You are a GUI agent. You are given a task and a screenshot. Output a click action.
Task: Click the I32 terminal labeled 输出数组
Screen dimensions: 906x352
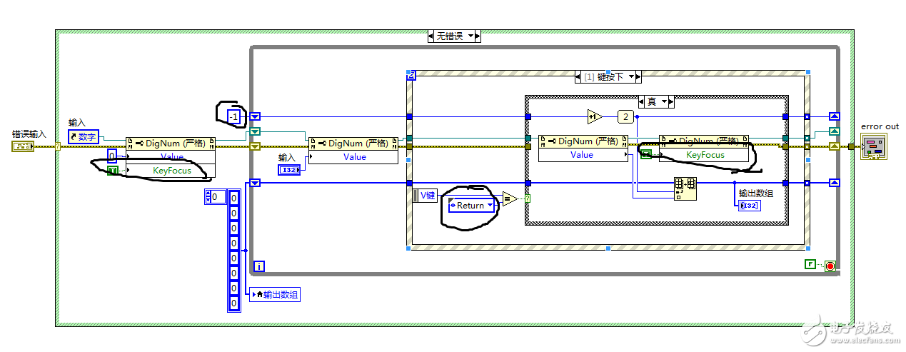tap(749, 206)
